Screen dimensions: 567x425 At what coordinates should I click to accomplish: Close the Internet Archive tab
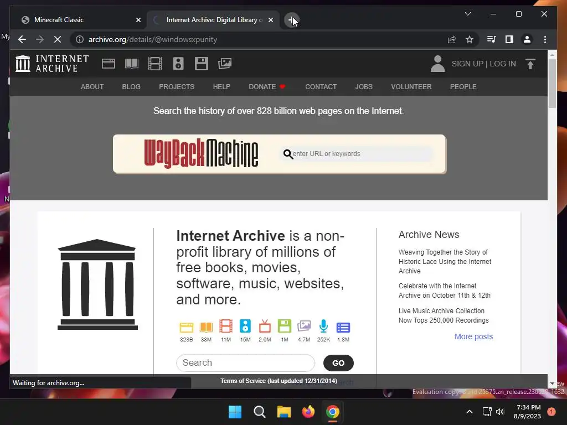click(x=270, y=20)
